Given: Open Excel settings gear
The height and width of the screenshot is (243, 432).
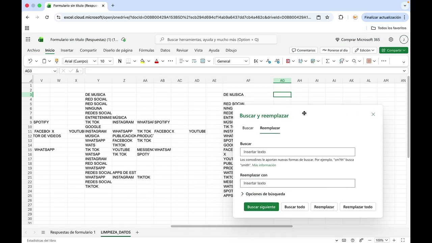Looking at the screenshot, I should tap(391, 39).
